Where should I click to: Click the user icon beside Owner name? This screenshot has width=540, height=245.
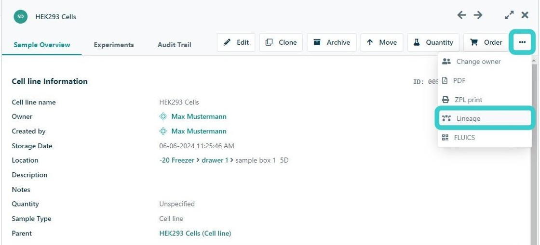pos(163,116)
